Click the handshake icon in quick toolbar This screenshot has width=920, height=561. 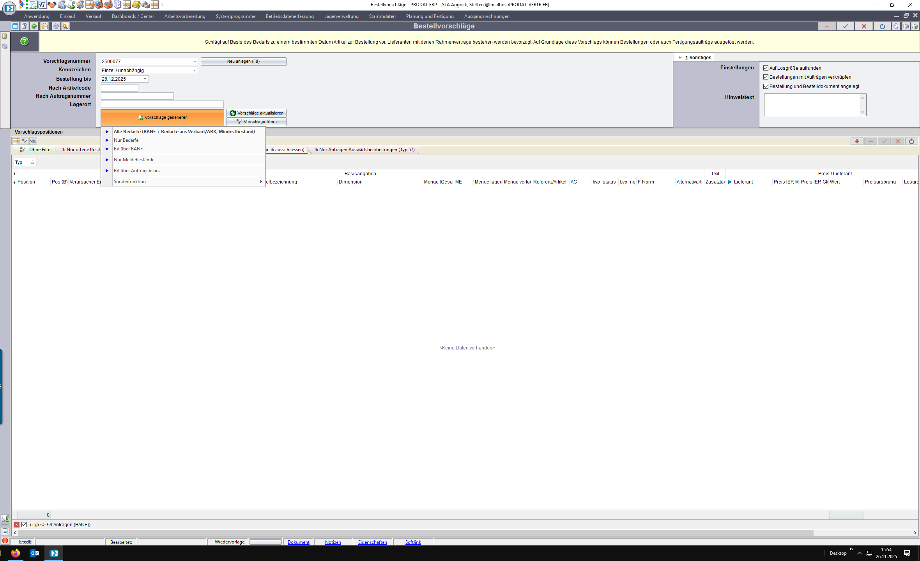(x=52, y=5)
